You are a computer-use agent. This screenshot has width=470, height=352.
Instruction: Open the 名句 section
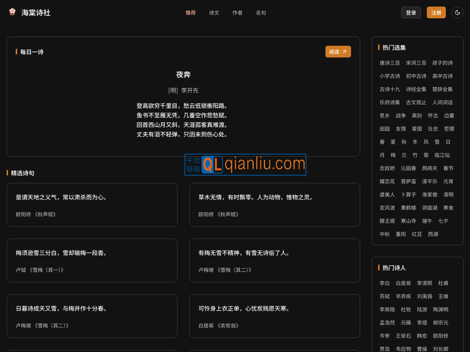261,12
